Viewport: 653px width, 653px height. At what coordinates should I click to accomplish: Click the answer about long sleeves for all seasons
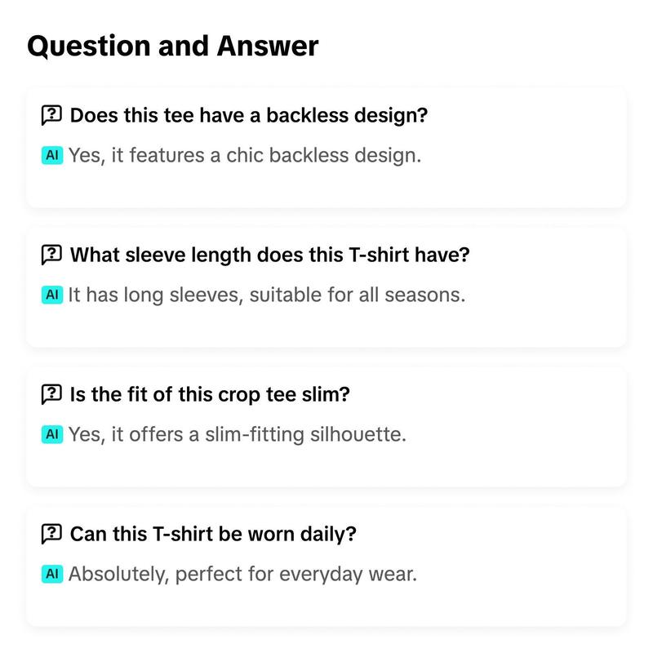coord(267,295)
